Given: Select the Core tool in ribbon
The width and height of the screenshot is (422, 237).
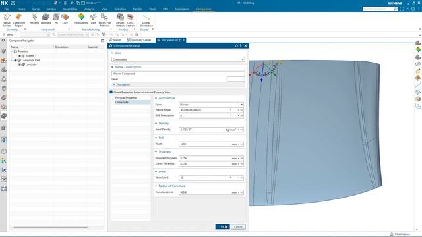Looking at the screenshot, I should pos(65,19).
